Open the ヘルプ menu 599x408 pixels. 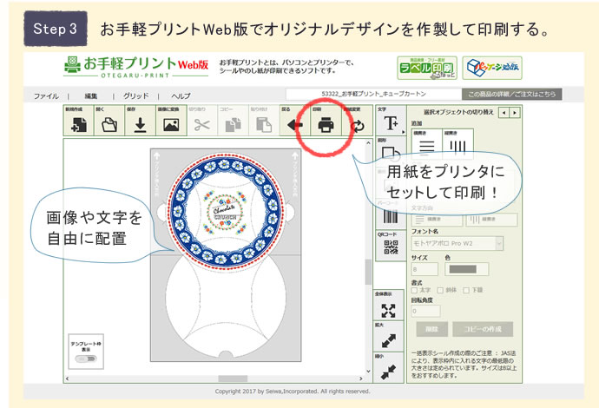181,95
